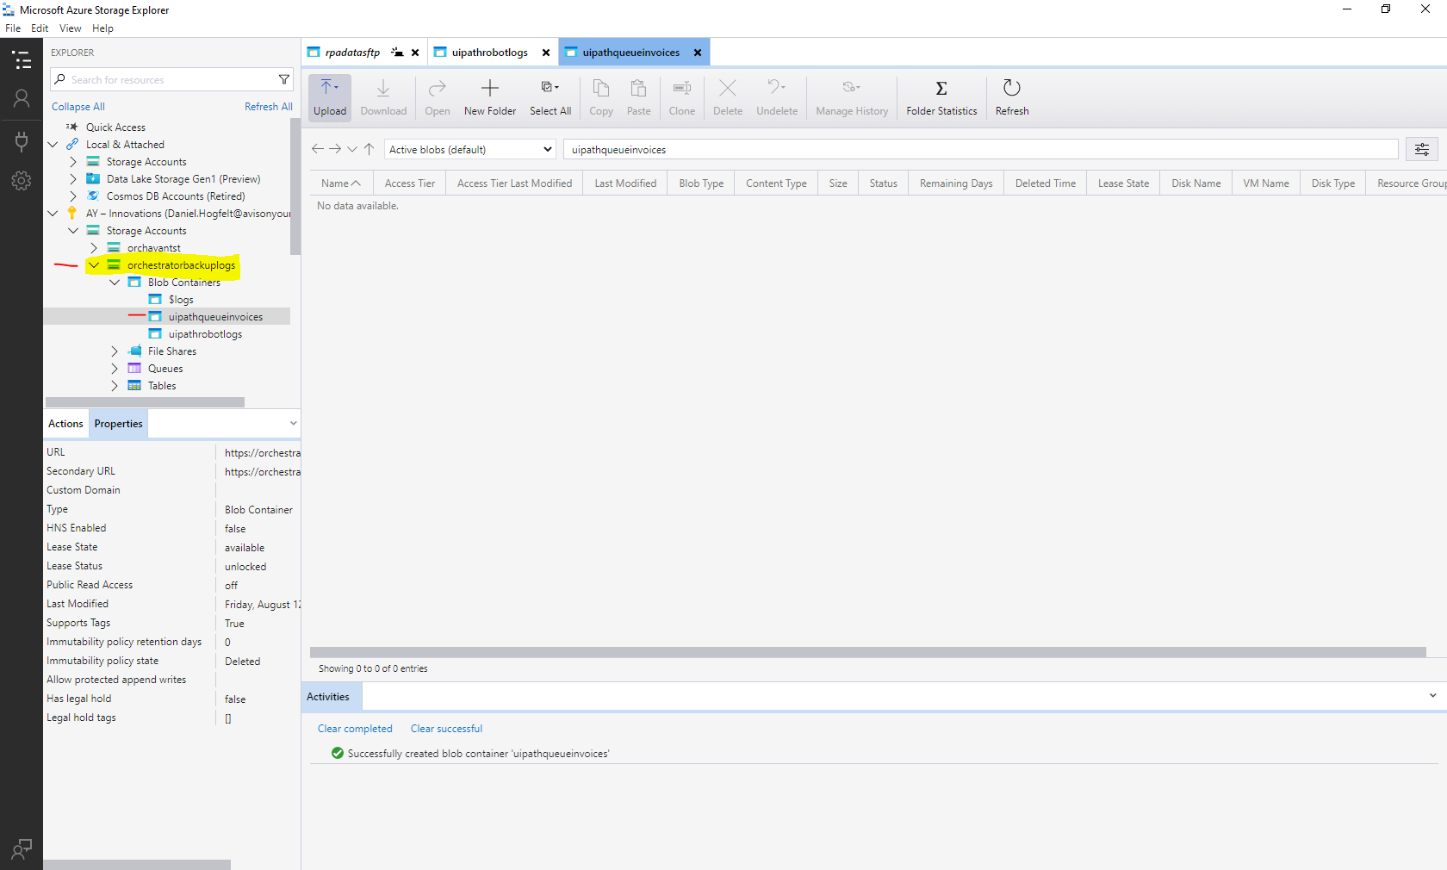Expand Data Lake Storage Gen1 (Preview) node
Image resolution: width=1447 pixels, height=870 pixels.
[x=73, y=178]
